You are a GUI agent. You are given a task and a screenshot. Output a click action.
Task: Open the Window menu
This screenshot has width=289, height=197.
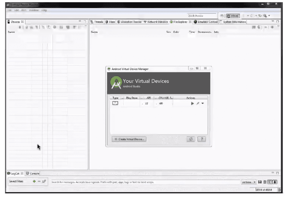34,10
